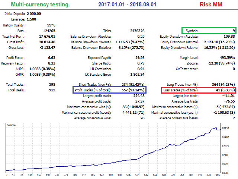This screenshot has height=179, width=238.
Task: Select the GHPR value 1.0038 (0.38%)
Action: [42, 75]
